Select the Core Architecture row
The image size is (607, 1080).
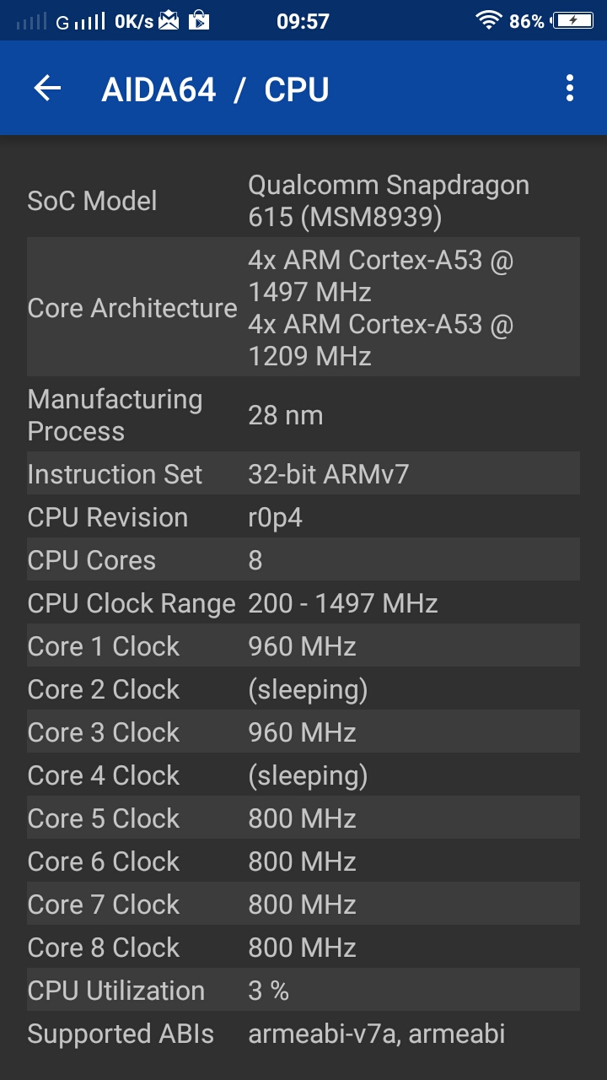click(x=303, y=307)
